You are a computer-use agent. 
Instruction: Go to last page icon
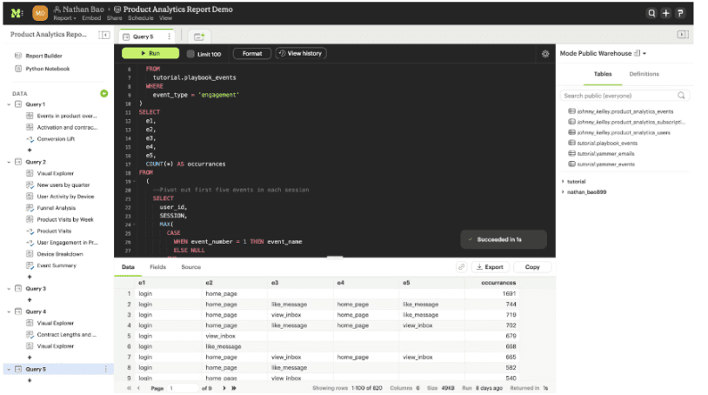pos(234,388)
